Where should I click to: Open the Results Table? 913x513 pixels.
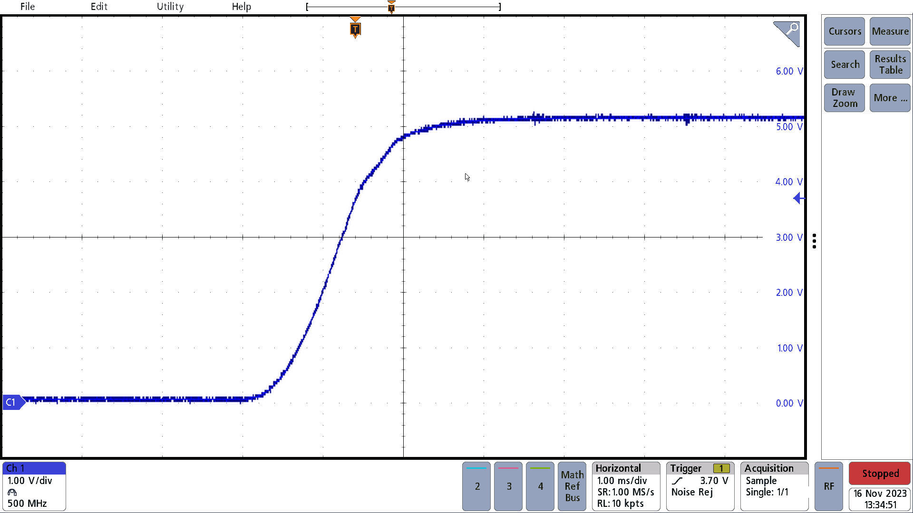[x=890, y=65]
